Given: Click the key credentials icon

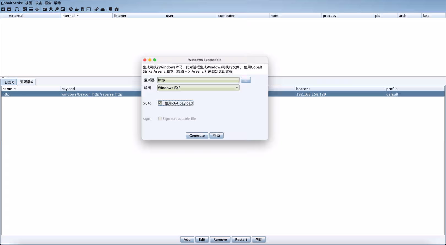Looking at the screenshot, I should [x=57, y=9].
